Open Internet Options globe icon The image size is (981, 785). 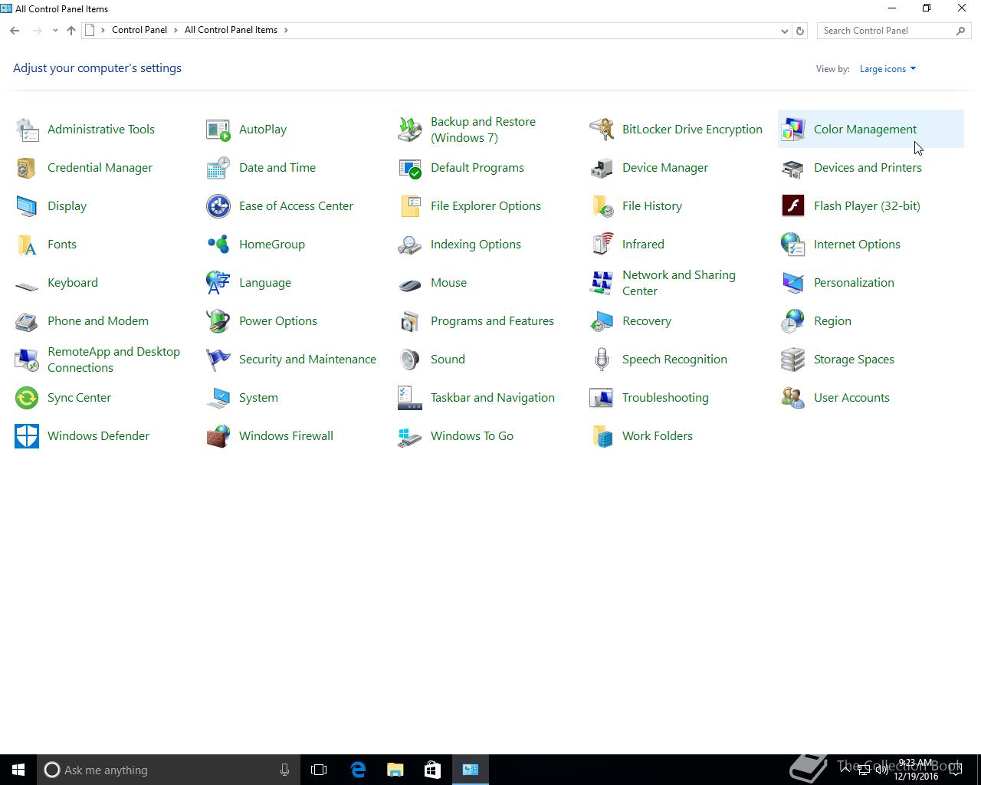(793, 245)
